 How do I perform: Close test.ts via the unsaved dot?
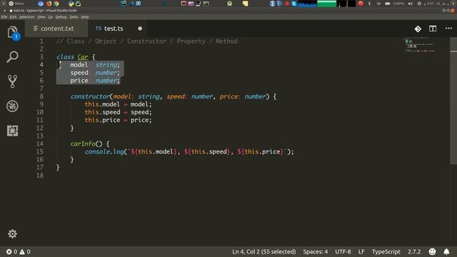click(x=140, y=29)
